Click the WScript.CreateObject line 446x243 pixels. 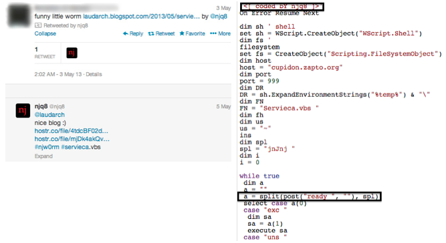(330, 33)
